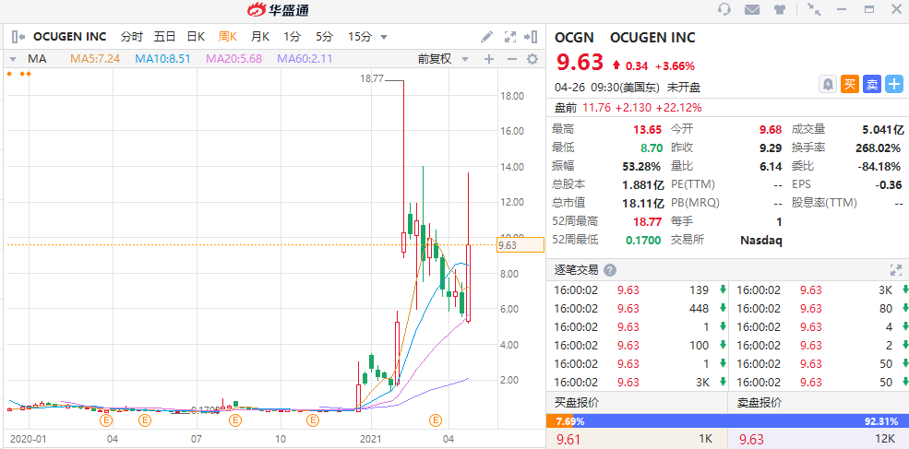The height and width of the screenshot is (449, 909).
Task: Click the earnings marker near 2021-04
Action: pos(436,420)
